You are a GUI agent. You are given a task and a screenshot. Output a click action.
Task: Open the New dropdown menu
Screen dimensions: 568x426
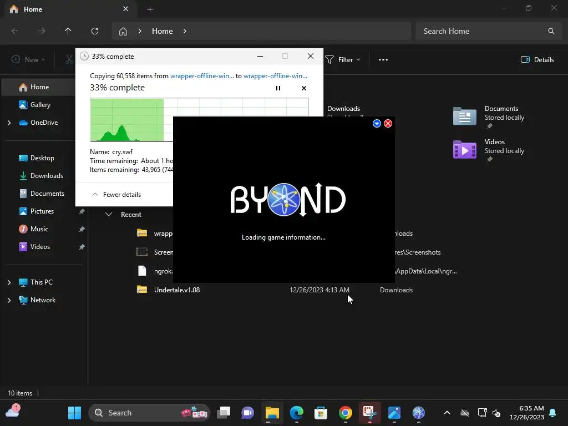pos(28,60)
